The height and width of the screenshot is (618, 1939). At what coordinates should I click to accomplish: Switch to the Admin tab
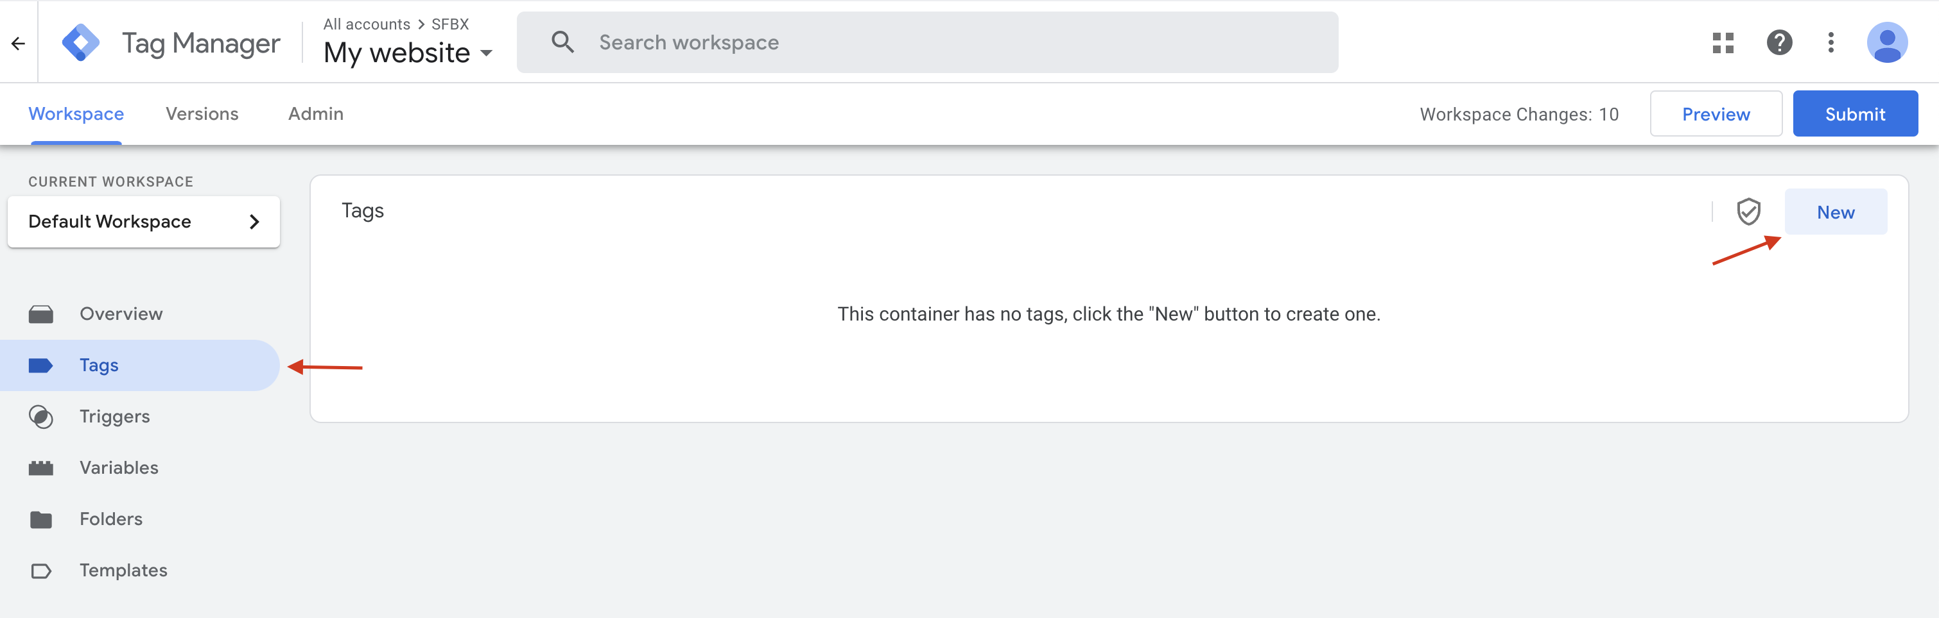point(316,113)
